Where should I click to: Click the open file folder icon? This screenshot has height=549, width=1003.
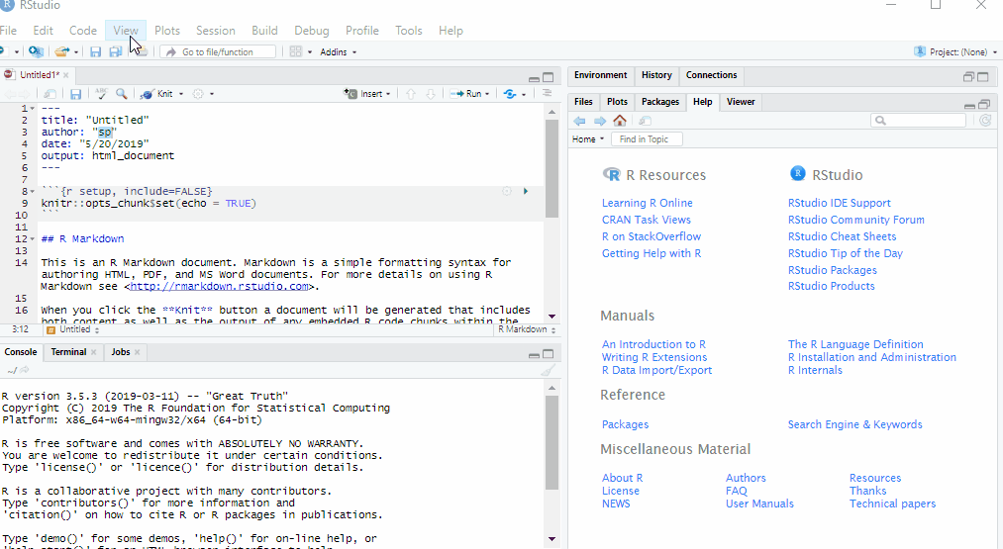tap(62, 51)
